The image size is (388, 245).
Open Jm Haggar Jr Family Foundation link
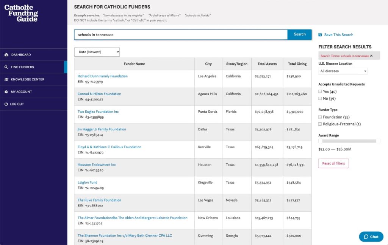[102, 129]
